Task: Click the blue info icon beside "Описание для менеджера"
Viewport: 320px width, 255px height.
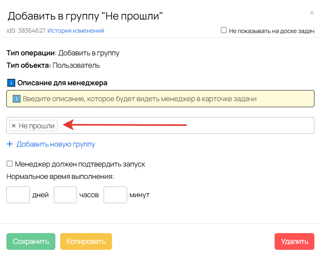Action: coord(11,83)
